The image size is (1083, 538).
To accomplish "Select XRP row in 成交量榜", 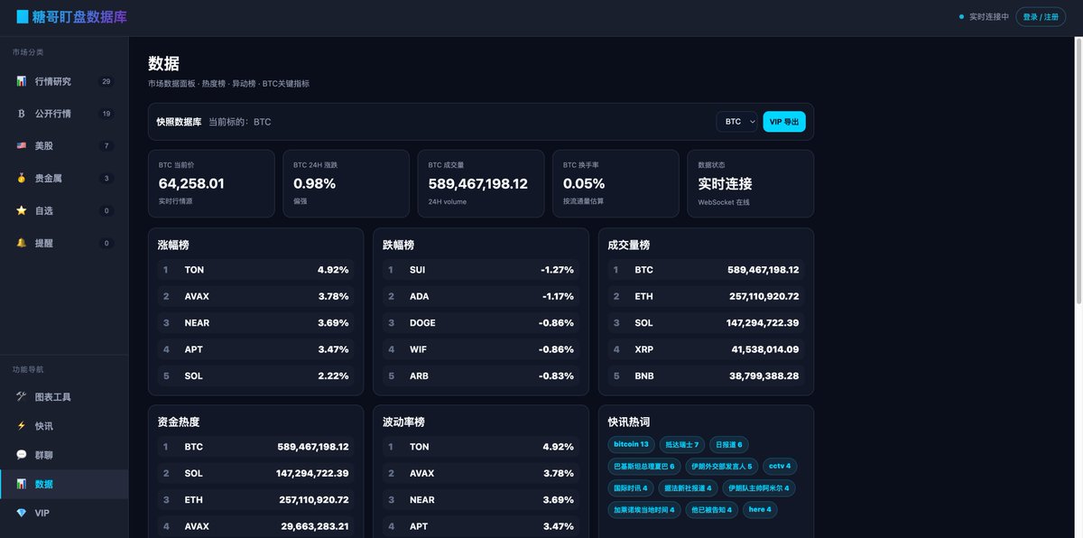I will 706,349.
